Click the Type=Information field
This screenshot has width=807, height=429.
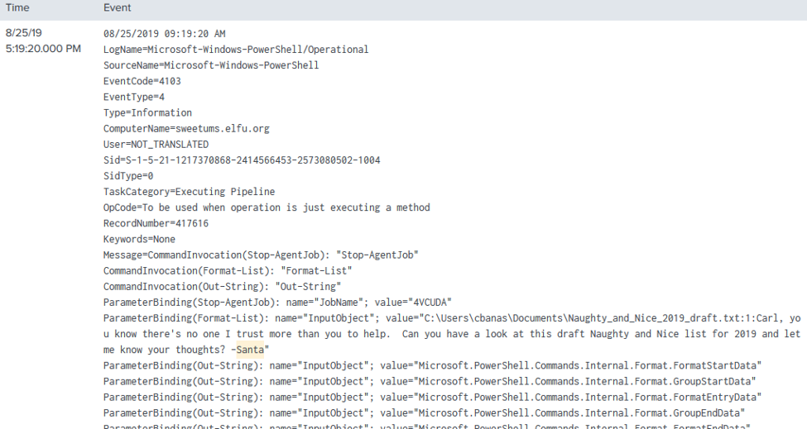coord(147,113)
